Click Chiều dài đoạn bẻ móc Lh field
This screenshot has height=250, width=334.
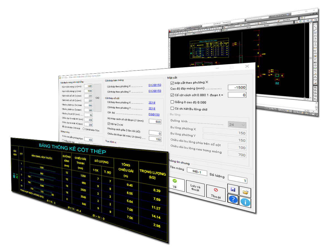(x=155, y=139)
